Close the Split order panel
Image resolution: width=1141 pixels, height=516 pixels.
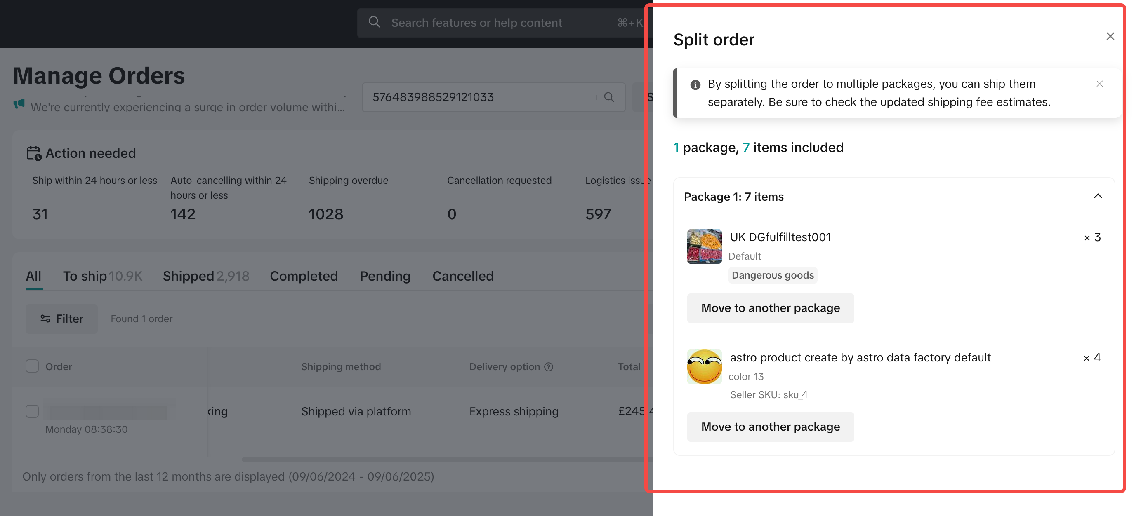point(1110,36)
